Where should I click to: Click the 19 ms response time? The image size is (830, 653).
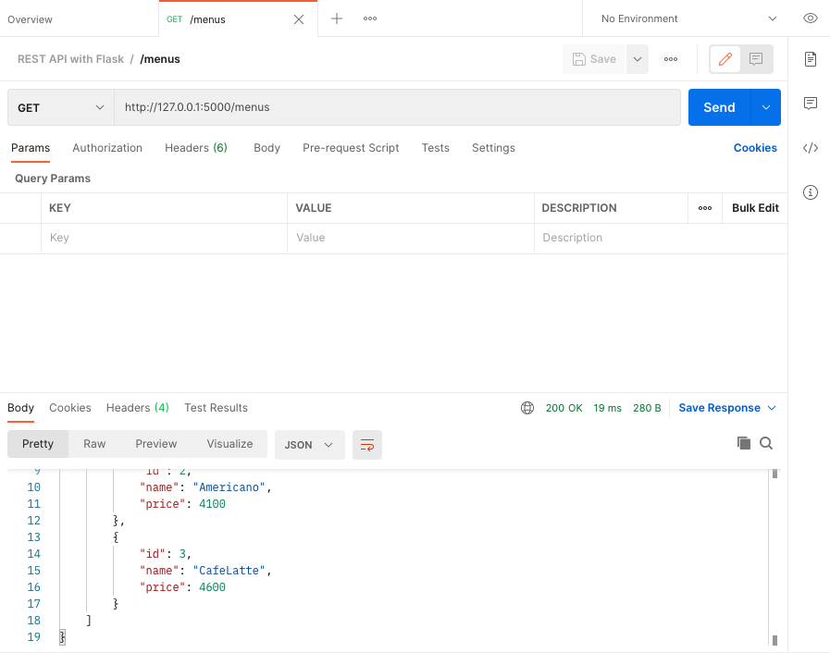607,408
